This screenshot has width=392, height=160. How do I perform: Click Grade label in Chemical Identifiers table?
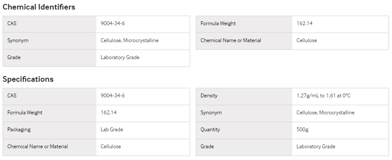tap(14, 57)
